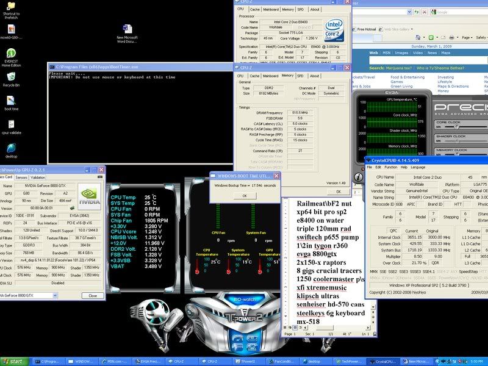Click the browser refresh button icon
Screen dimensions: 488x366
click(417, 12)
